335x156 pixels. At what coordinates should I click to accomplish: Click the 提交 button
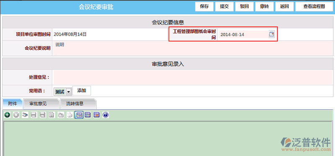click(x=224, y=7)
